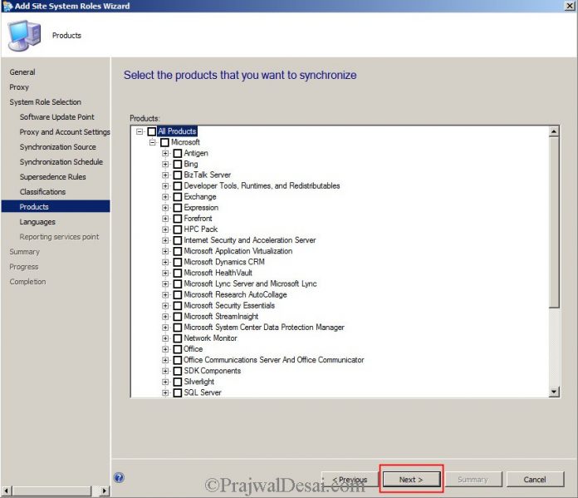Check the All Products checkbox

(x=152, y=131)
